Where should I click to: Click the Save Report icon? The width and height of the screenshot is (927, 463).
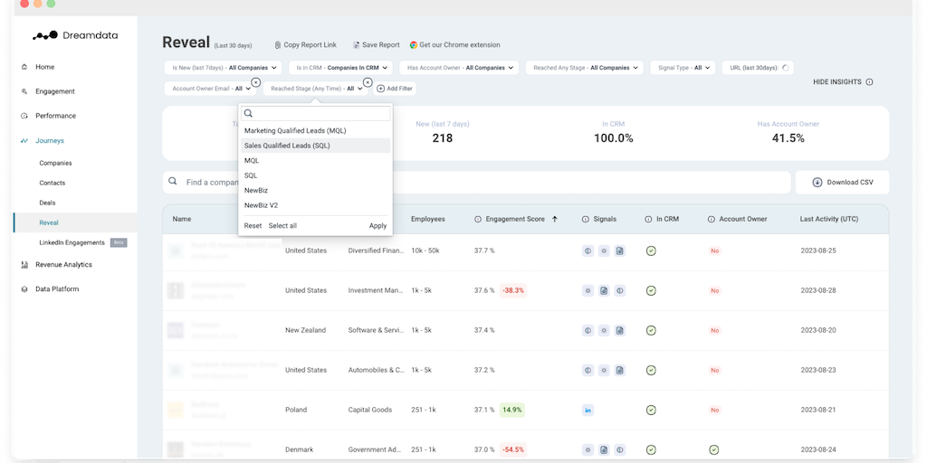tap(357, 44)
